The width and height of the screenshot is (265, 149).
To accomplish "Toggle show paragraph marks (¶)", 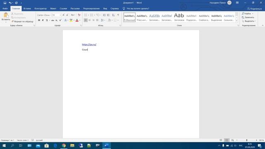I will pyautogui.click(x=118, y=15).
